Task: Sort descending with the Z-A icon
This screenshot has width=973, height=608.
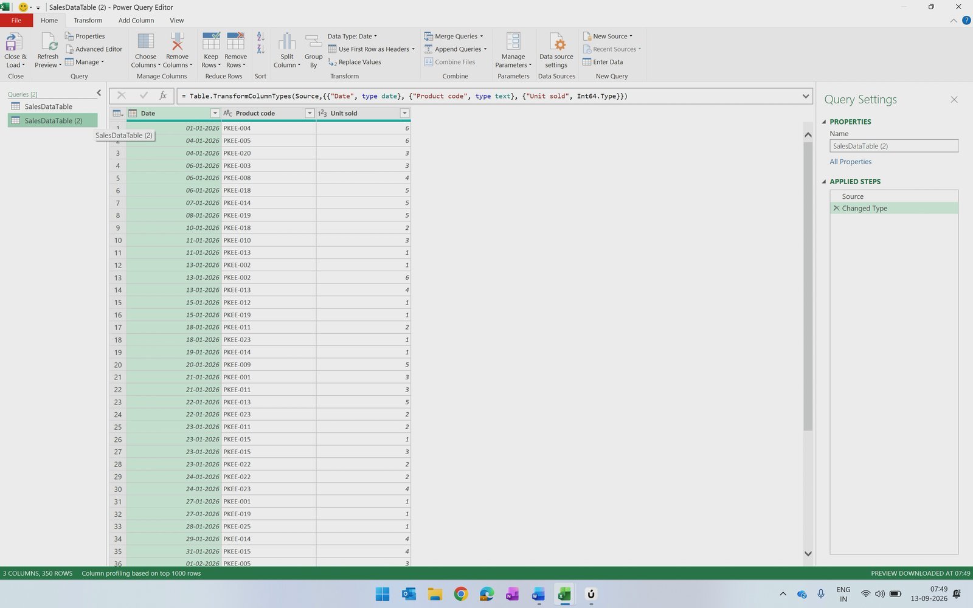Action: pyautogui.click(x=261, y=49)
